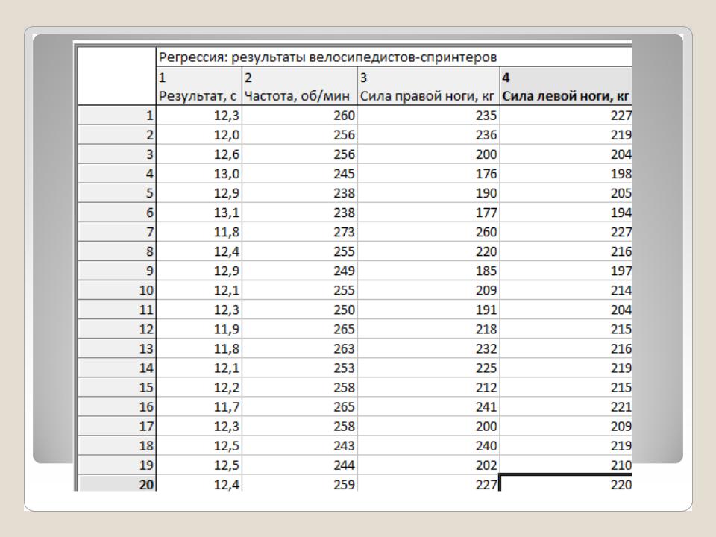Click right leg cell 190 in row 5
The width and height of the screenshot is (716, 537).
click(x=429, y=193)
